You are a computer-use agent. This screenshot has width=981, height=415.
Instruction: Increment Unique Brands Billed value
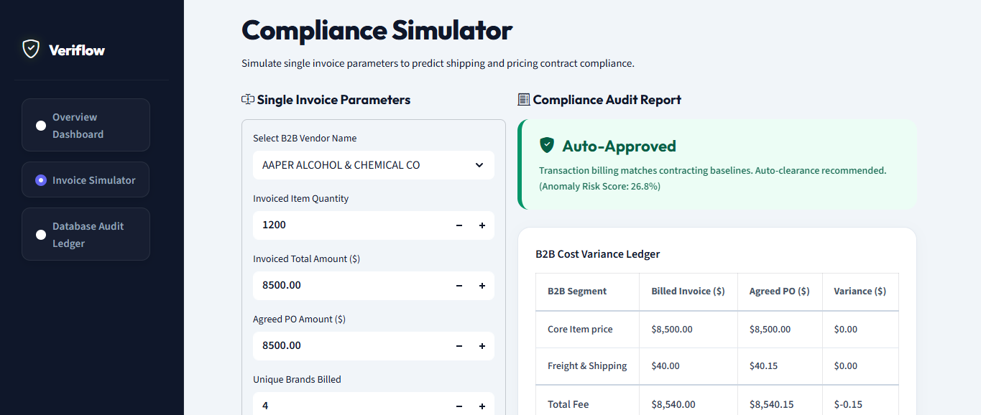tap(482, 406)
